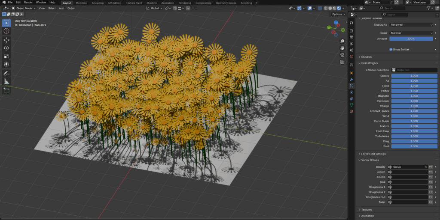Toggle viewport gizmos button
This screenshot has height=220, width=440.
[x=299, y=8]
